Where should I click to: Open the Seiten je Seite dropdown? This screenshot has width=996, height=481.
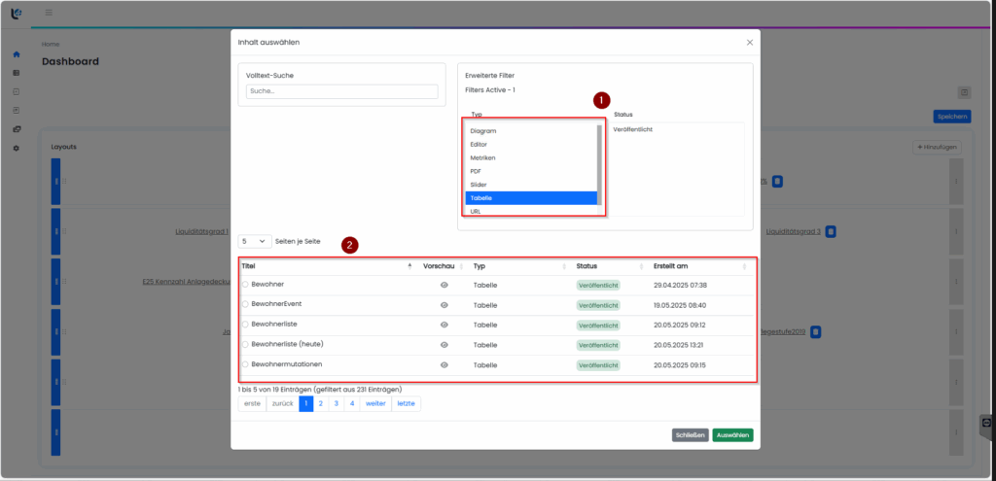tap(255, 241)
